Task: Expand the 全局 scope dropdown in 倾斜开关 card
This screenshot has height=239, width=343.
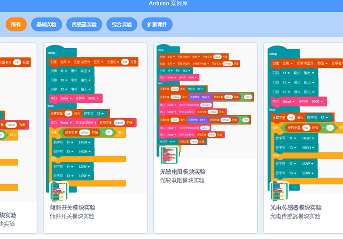Action: pos(65,62)
